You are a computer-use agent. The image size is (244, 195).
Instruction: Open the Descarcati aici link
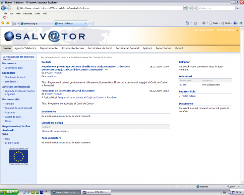tap(49, 76)
